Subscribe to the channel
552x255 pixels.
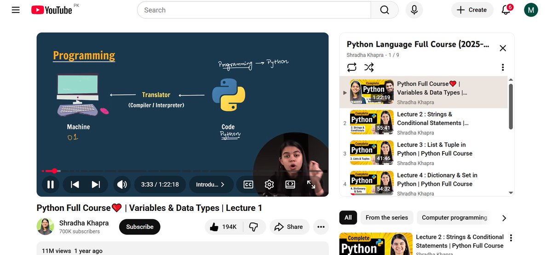point(140,227)
